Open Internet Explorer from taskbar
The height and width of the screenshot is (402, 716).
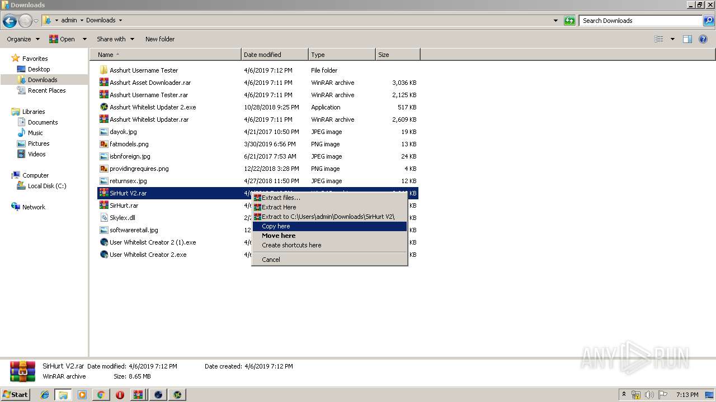point(45,395)
